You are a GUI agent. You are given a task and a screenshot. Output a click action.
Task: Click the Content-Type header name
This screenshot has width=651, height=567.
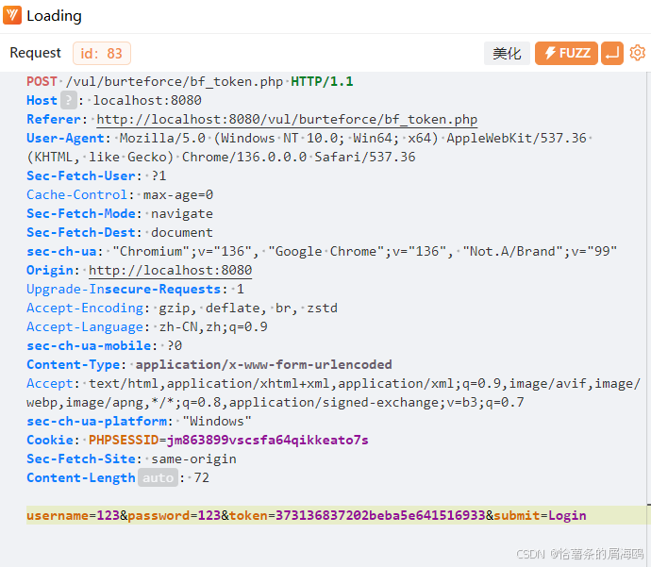(x=73, y=365)
